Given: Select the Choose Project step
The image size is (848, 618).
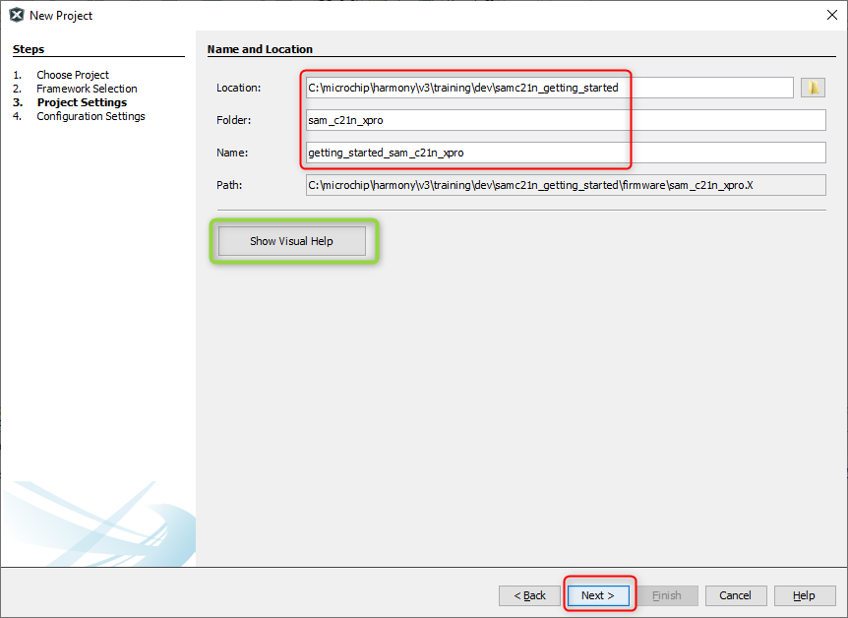Looking at the screenshot, I should 73,75.
